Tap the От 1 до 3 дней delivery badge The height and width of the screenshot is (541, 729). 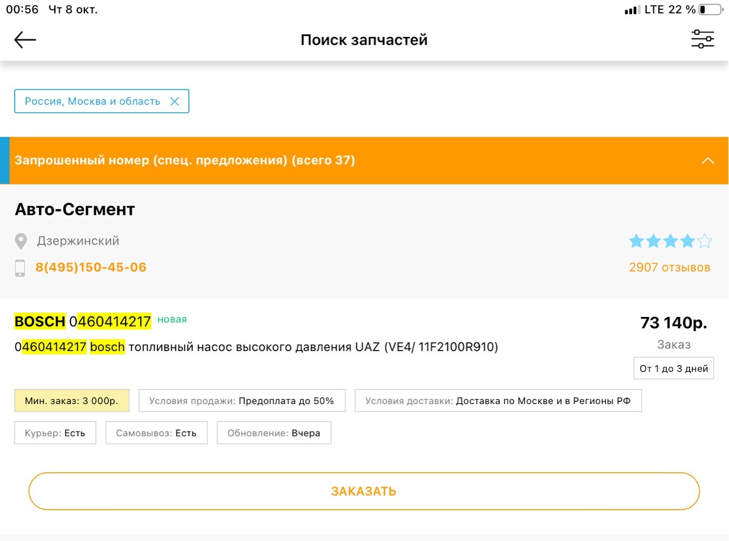[x=674, y=368]
